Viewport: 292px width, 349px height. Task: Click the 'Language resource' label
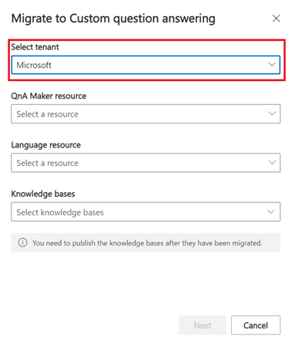point(45,145)
